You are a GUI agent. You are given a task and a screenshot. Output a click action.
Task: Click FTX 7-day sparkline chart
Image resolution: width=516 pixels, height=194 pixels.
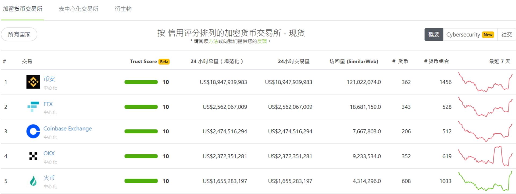tap(485, 107)
